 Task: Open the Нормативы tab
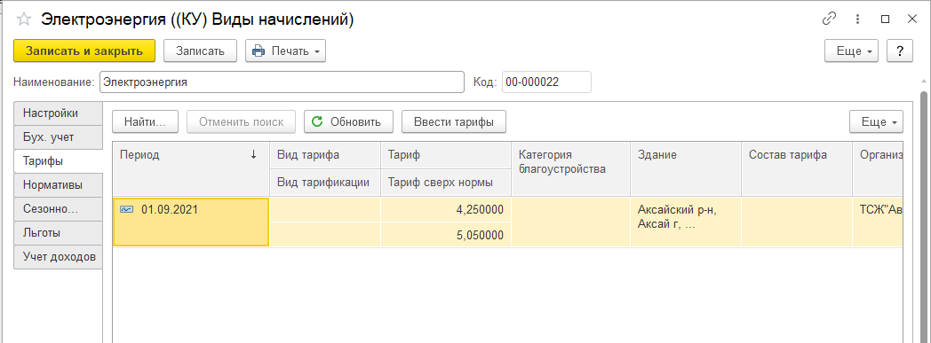click(58, 185)
